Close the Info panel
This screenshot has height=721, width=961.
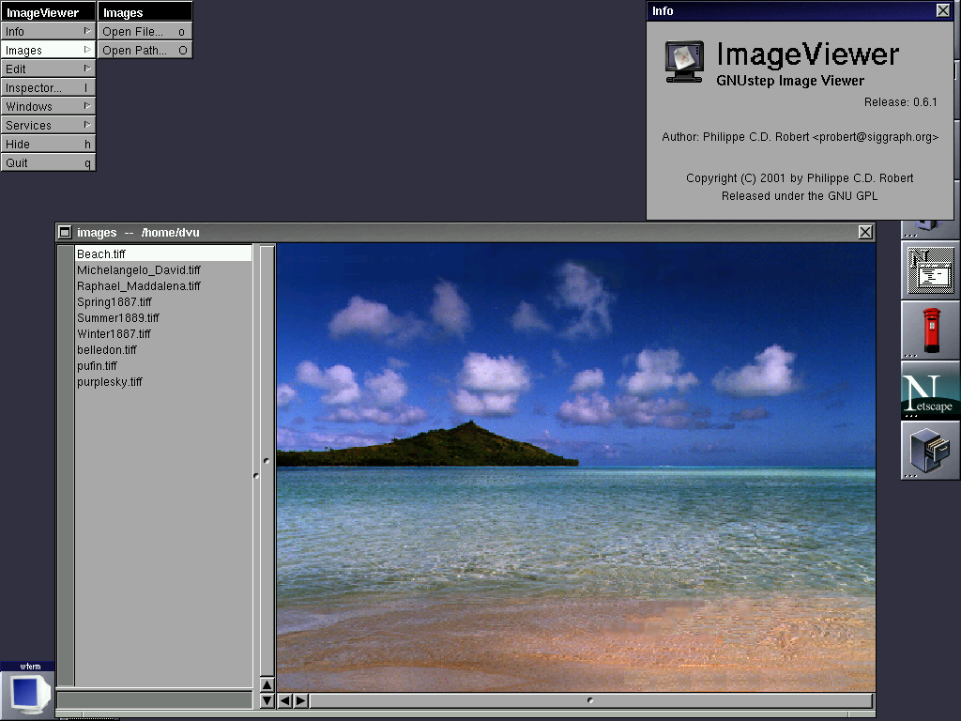[x=942, y=10]
